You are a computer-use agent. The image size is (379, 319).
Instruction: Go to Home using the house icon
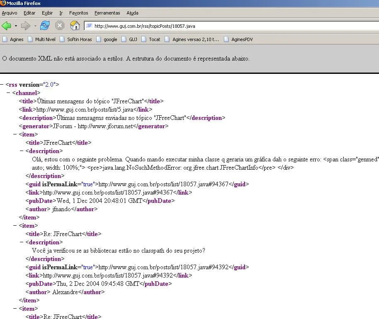(x=75, y=26)
